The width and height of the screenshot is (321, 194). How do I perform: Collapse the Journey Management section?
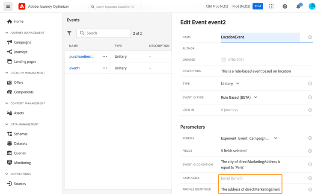click(x=7, y=32)
